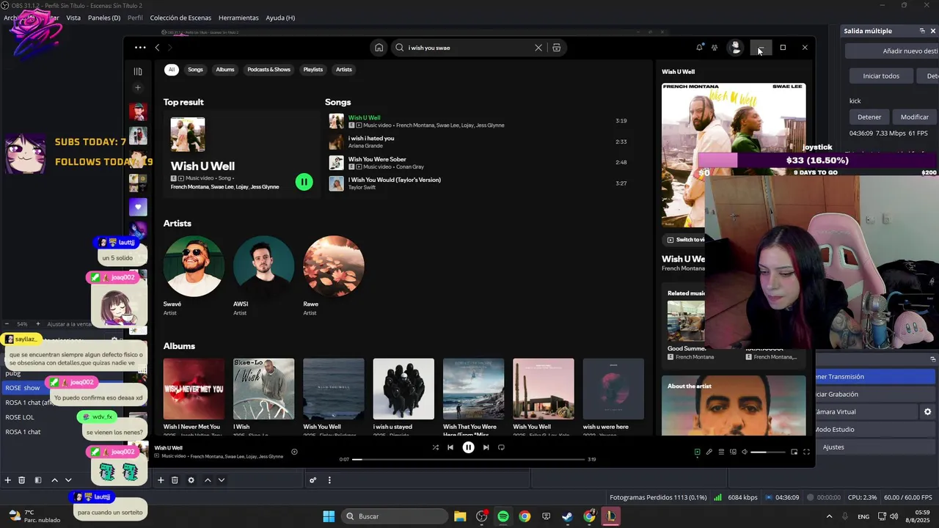Open the Spotify queue icon
Screen dimensions: 939x528
click(721, 452)
